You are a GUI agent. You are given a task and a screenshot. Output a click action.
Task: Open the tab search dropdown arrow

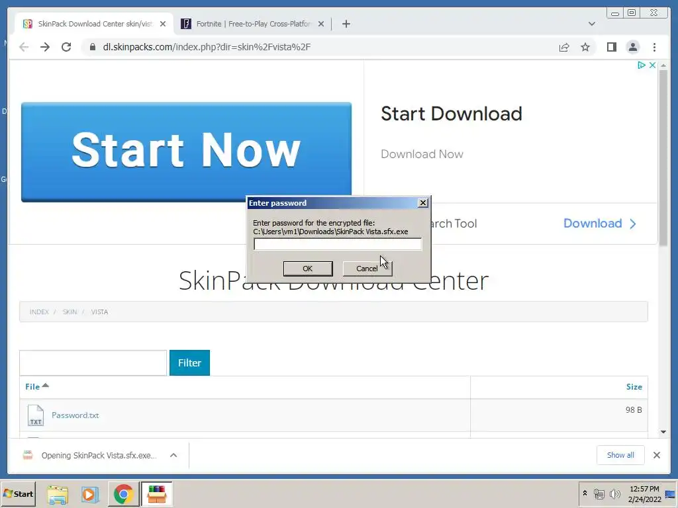tap(591, 24)
